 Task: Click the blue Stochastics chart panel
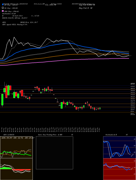(x=119, y=147)
